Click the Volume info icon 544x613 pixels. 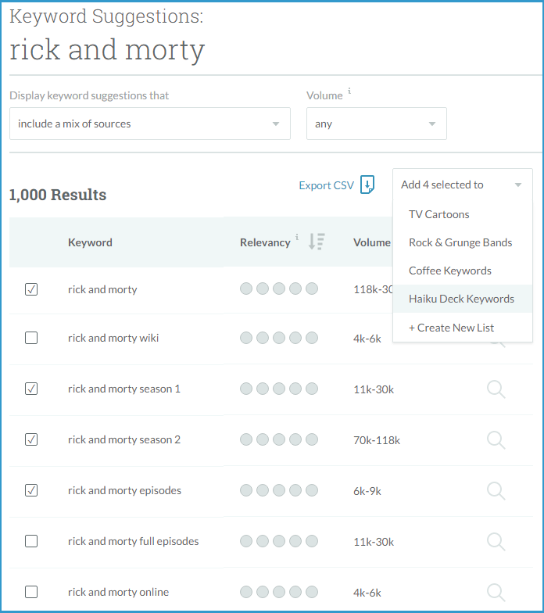(349, 91)
